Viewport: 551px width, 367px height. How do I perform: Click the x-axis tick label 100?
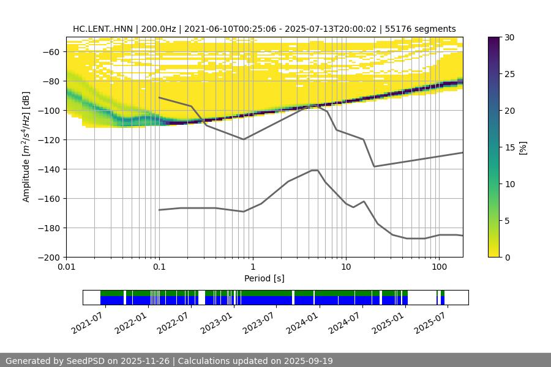(438, 267)
